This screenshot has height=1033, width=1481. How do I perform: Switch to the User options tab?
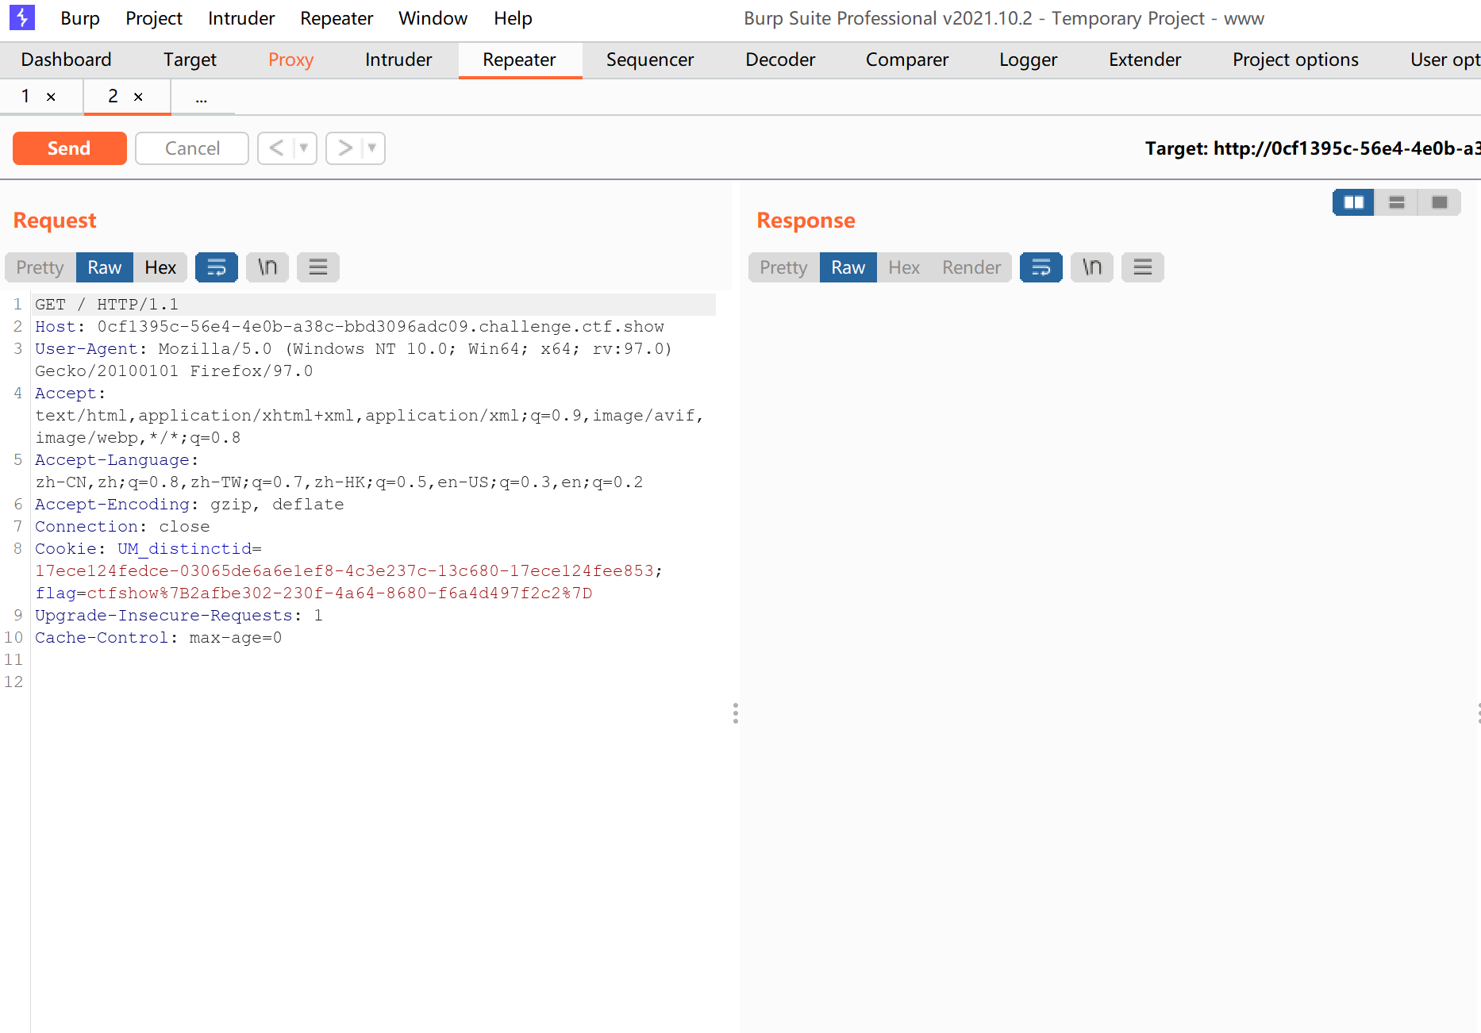click(1444, 60)
